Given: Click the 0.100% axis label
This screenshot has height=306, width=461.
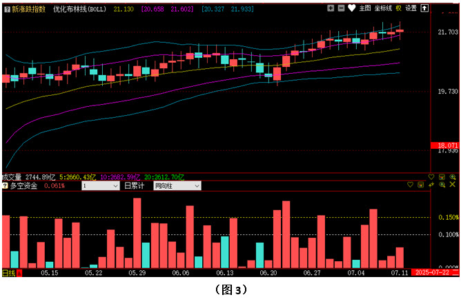Looking at the screenshot, I should point(449,234).
